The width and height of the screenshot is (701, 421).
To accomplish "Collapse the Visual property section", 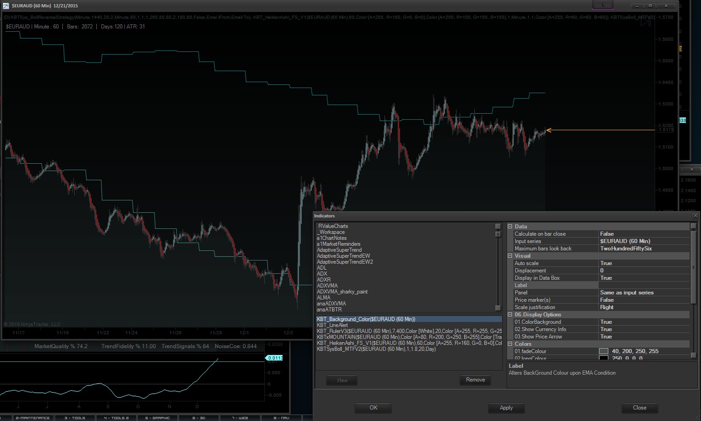I will coord(510,256).
